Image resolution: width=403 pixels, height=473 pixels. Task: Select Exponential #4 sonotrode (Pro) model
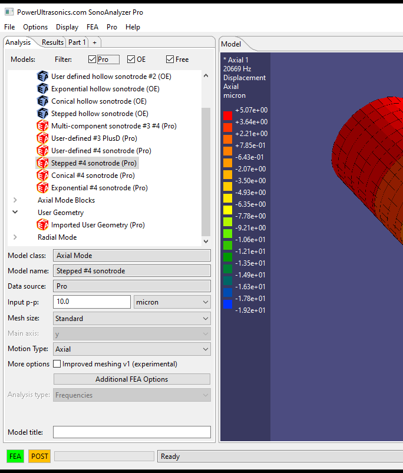pos(99,188)
